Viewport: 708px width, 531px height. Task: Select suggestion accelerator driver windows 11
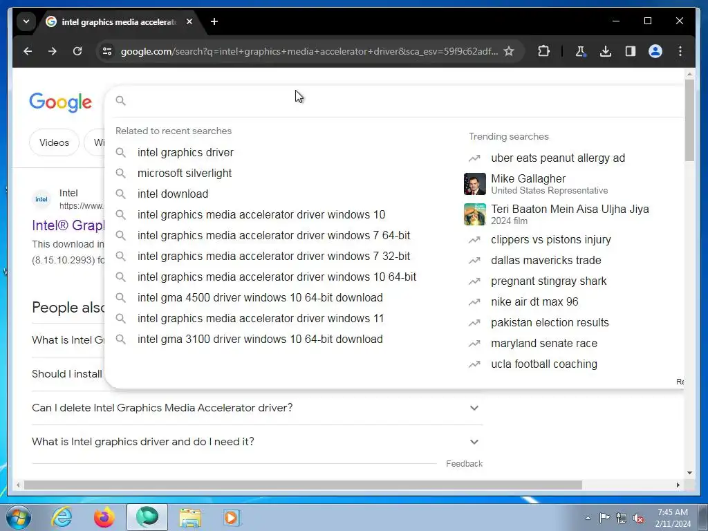pos(261,319)
